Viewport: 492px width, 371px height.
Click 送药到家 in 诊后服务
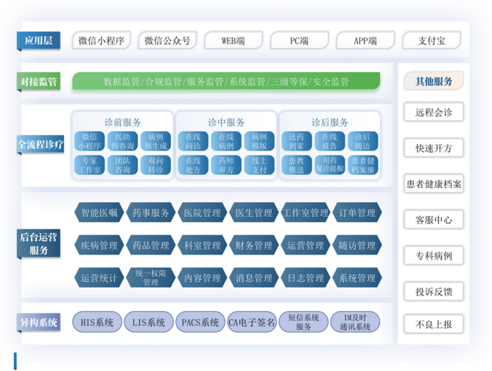[296, 142]
